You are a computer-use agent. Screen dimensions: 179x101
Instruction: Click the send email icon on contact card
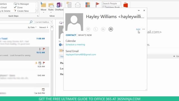pyautogui.click(x=111, y=29)
